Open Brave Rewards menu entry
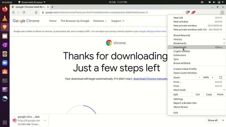 point(197,35)
